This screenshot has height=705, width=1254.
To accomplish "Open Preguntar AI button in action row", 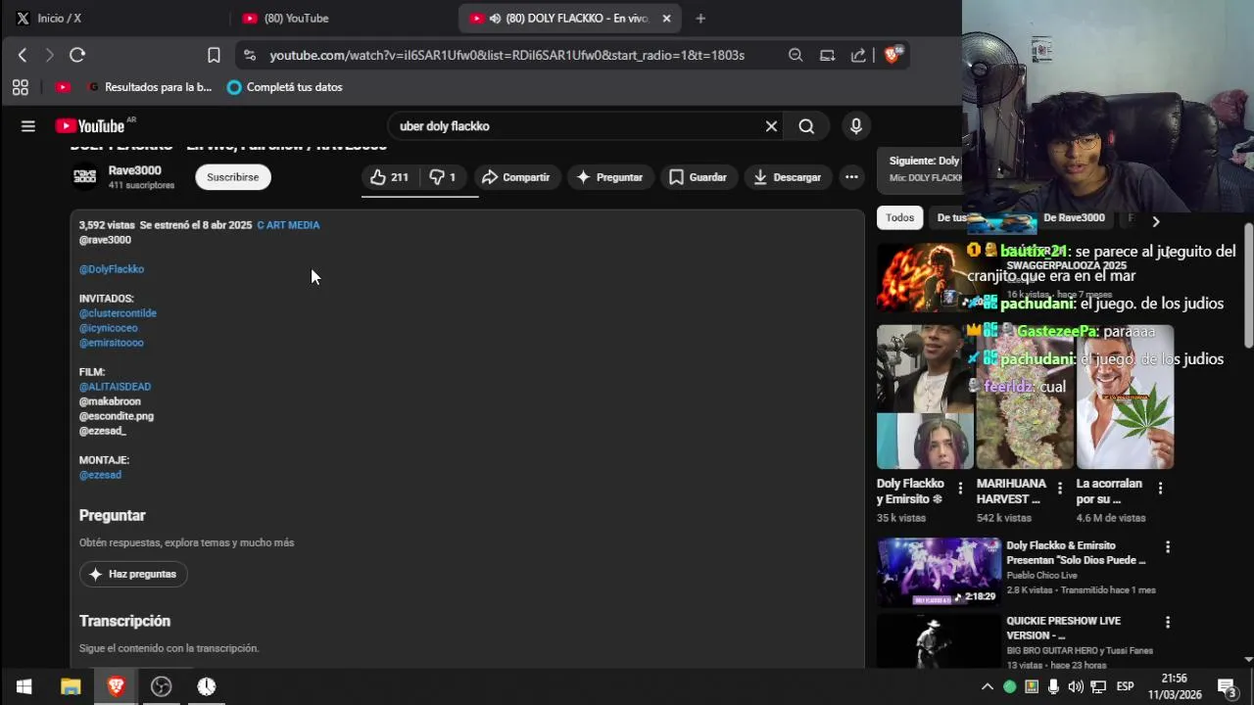I will (609, 177).
